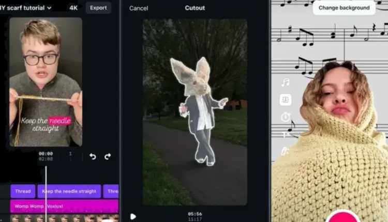This screenshot has width=388, height=222.
Task: Tap Cancel in the Cutout screen
Action: [139, 8]
